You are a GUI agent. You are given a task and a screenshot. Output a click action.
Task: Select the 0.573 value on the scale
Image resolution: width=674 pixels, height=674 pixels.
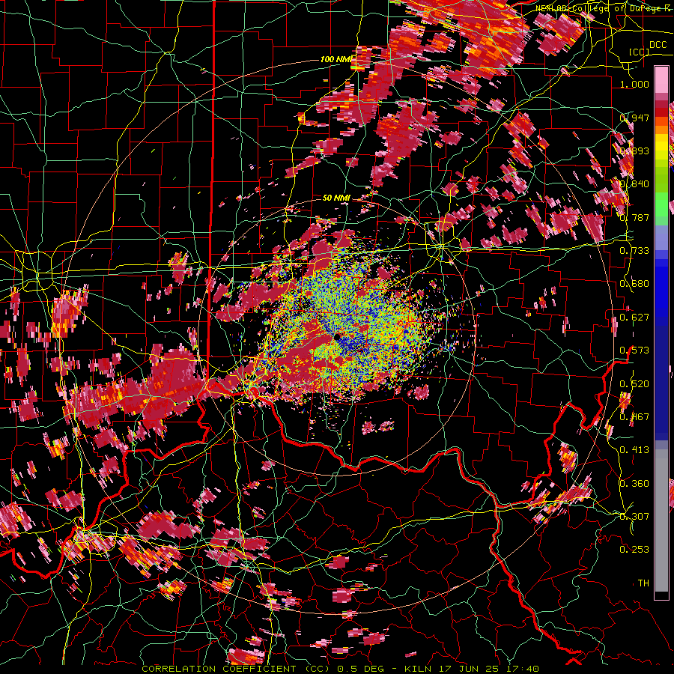coord(634,350)
